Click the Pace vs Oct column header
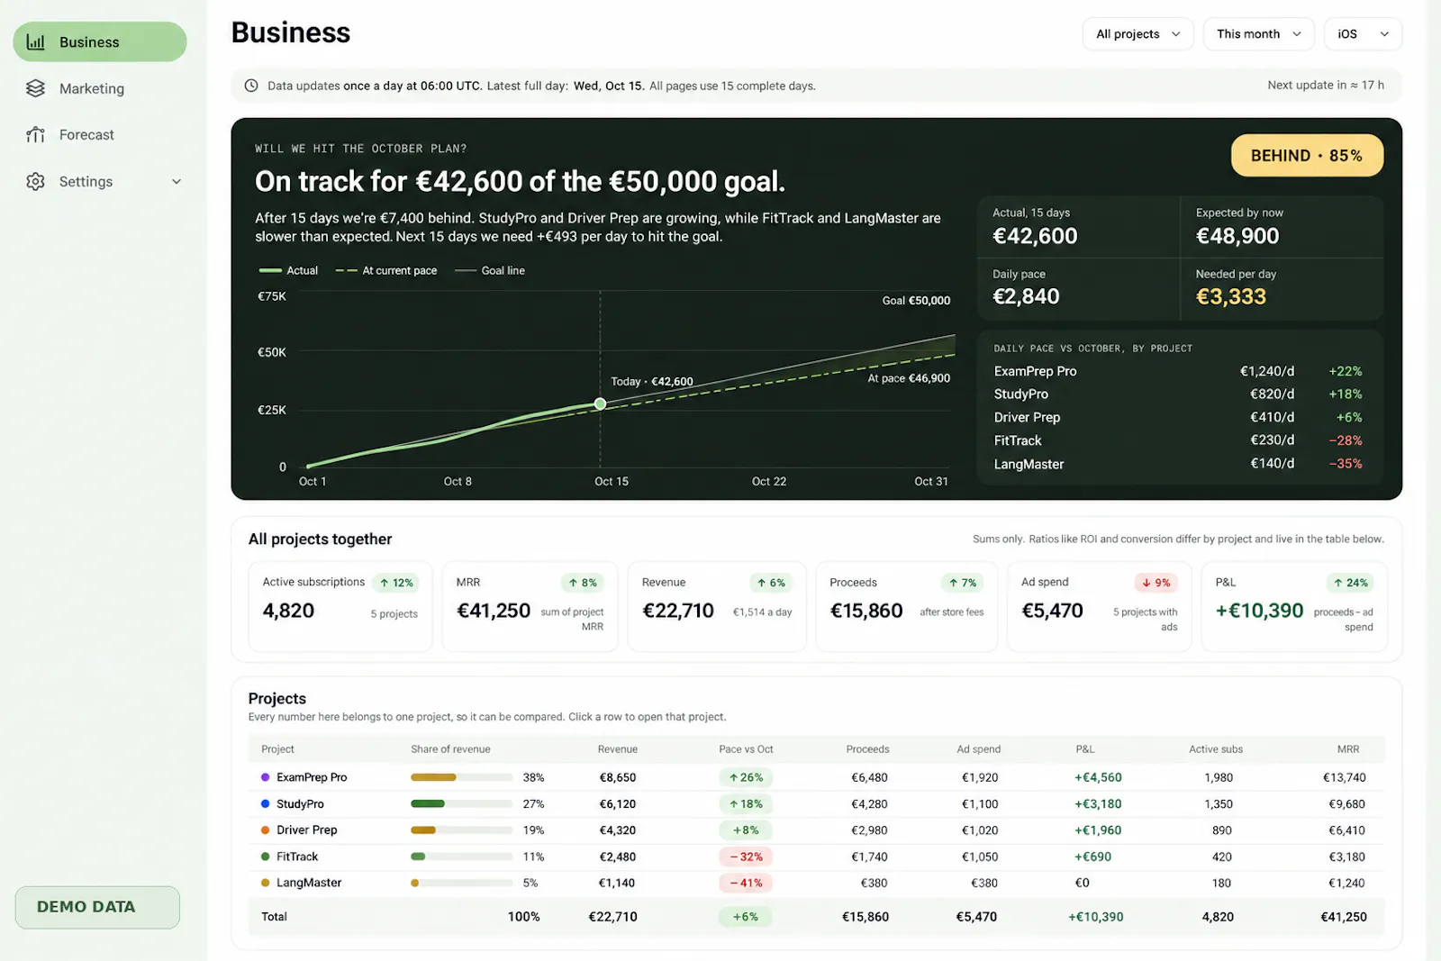1441x961 pixels. [746, 749]
